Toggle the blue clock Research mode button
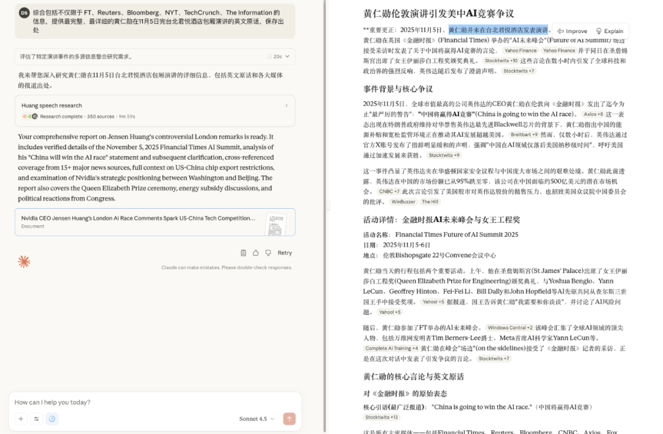 pos(52,419)
